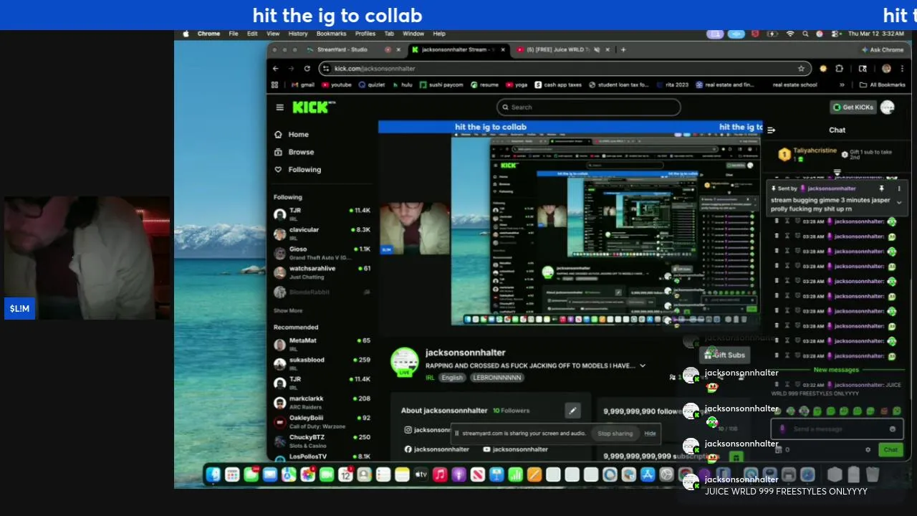Open watchsarahlive channel in Following list
Viewport: 917px width, 516px height.
tap(322, 272)
